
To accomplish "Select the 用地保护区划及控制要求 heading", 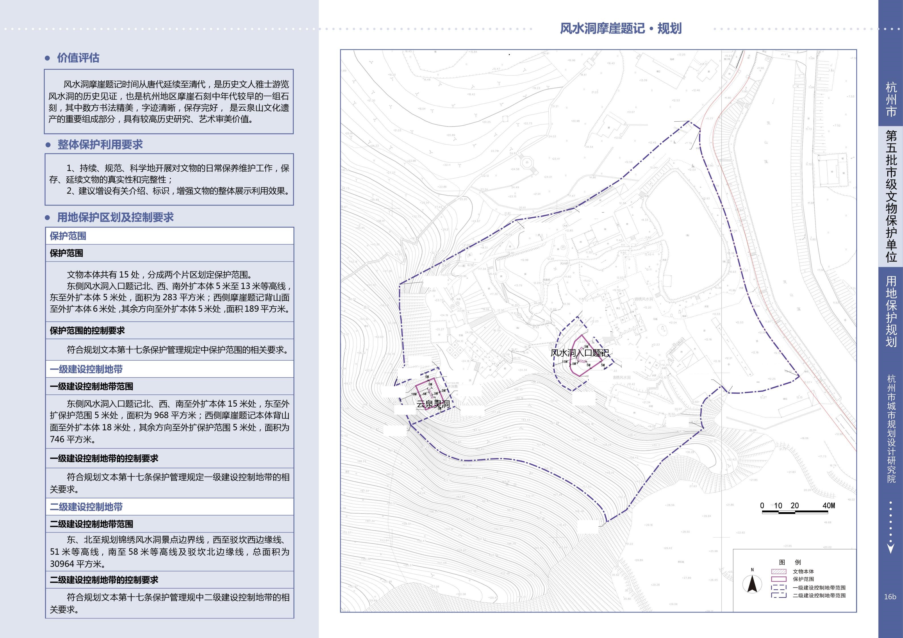I will coord(115,217).
